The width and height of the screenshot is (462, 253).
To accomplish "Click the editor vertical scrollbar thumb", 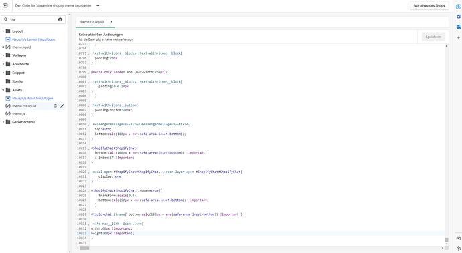I will 447,240.
